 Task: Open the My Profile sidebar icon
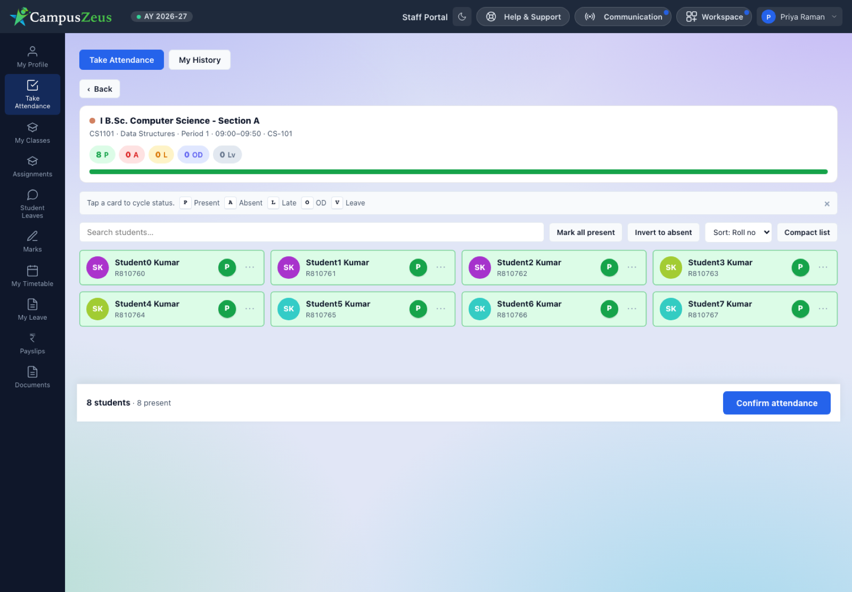(x=32, y=51)
